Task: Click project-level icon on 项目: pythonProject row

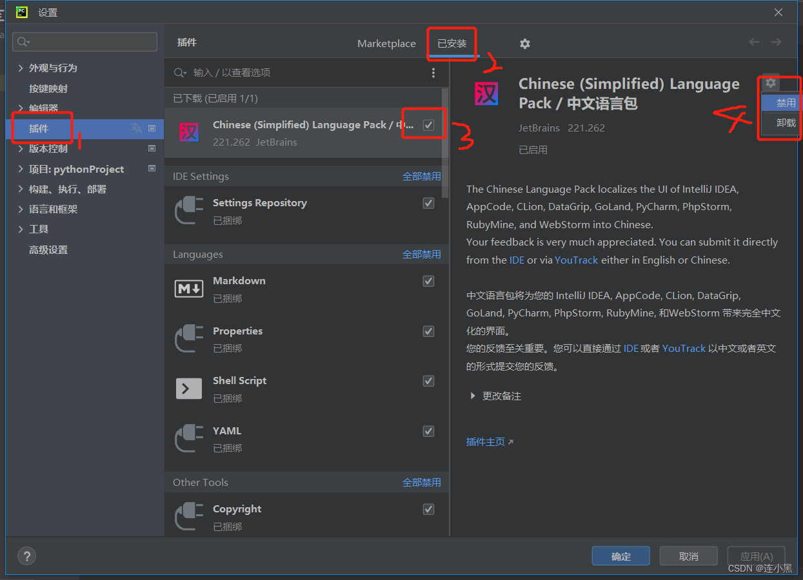Action: (152, 169)
